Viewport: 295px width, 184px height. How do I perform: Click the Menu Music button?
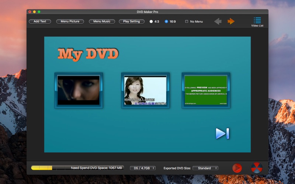click(x=102, y=21)
